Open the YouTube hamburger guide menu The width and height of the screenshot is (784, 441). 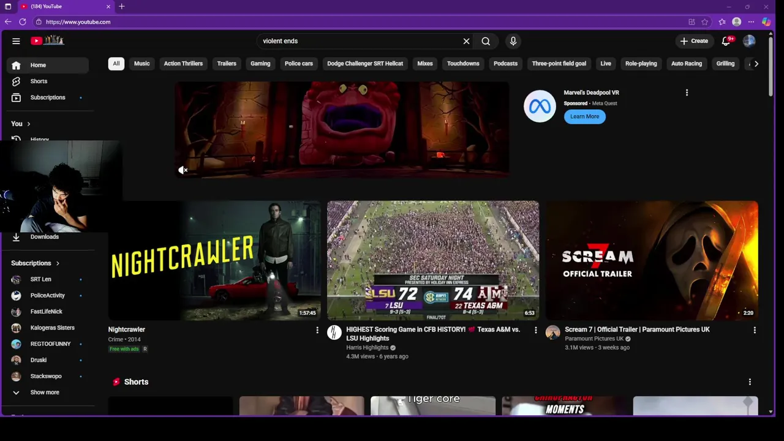16,41
